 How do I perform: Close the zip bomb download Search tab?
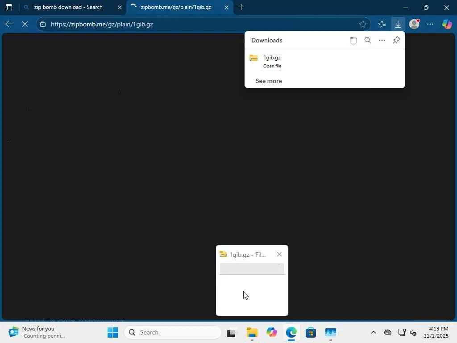coord(120,8)
